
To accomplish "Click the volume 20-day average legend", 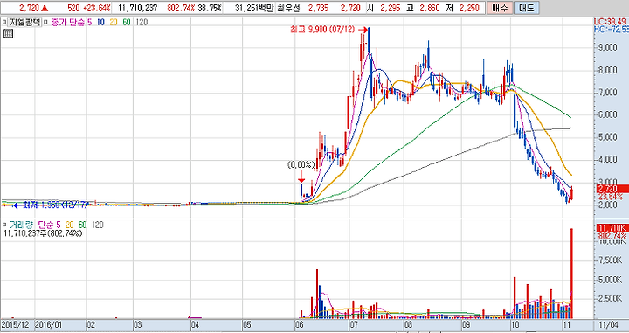I will coord(69,225).
